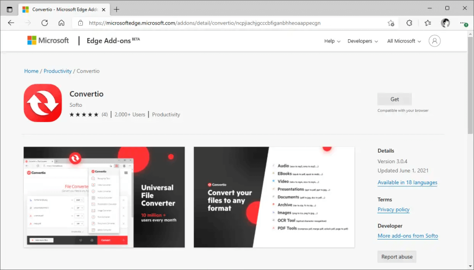Add this page to favorites star icon
The image size is (474, 270).
[391, 23]
